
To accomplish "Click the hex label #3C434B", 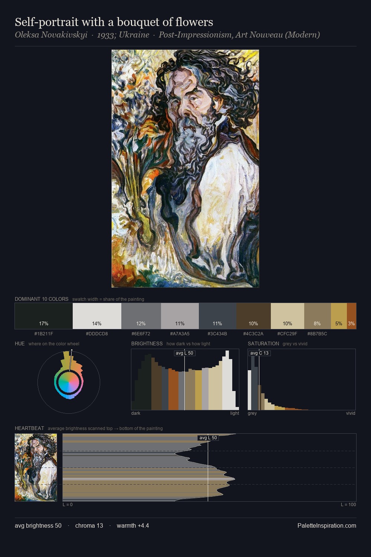I will click(217, 334).
